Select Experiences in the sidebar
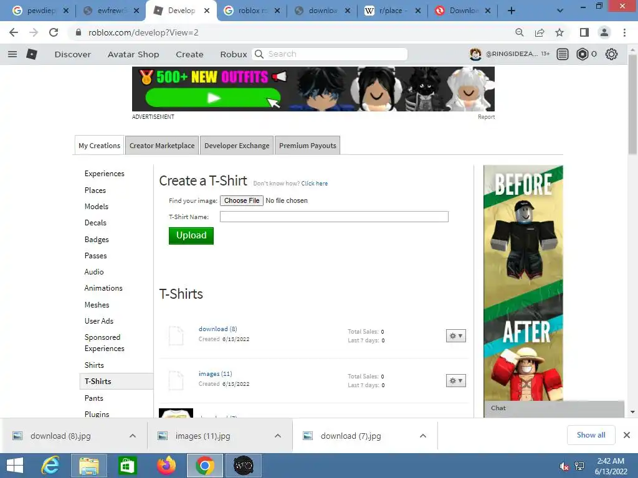 (x=105, y=174)
